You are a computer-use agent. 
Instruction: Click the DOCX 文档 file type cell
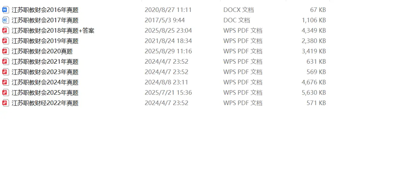[239, 10]
